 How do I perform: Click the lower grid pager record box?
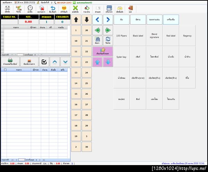(22, 160)
